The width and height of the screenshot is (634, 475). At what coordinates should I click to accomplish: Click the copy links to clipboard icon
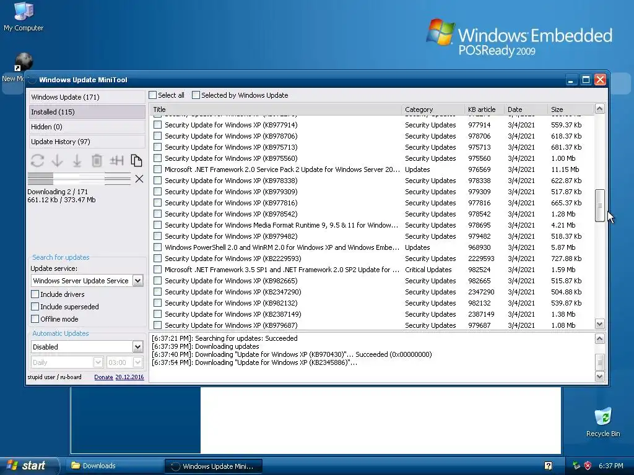pyautogui.click(x=136, y=161)
